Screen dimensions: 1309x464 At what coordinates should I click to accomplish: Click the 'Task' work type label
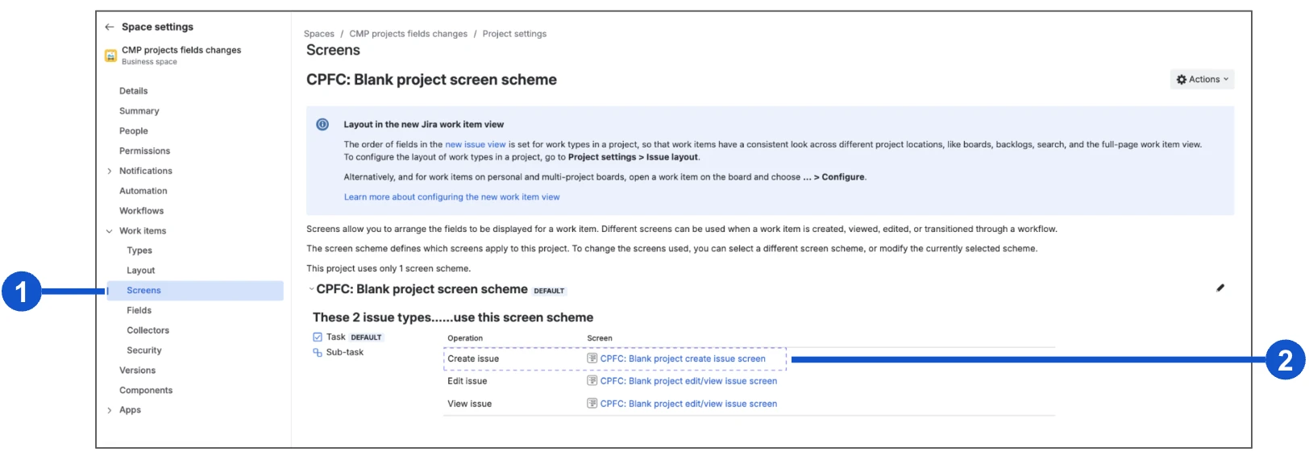[336, 337]
